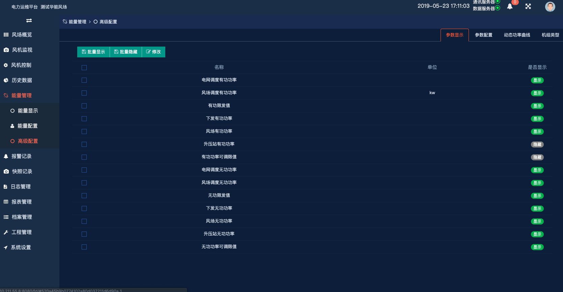
Task: Expand the 系统设置 menu item
Action: (21, 247)
